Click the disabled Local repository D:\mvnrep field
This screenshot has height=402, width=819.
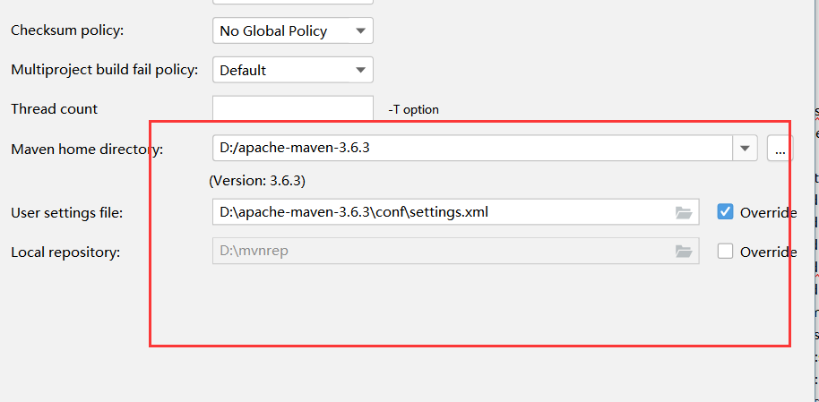pyautogui.click(x=455, y=251)
